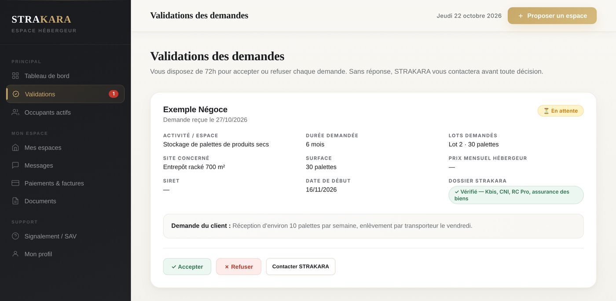Screen dimensions: 616x301
Task: Open Messages in sidebar
Action: (65, 165)
